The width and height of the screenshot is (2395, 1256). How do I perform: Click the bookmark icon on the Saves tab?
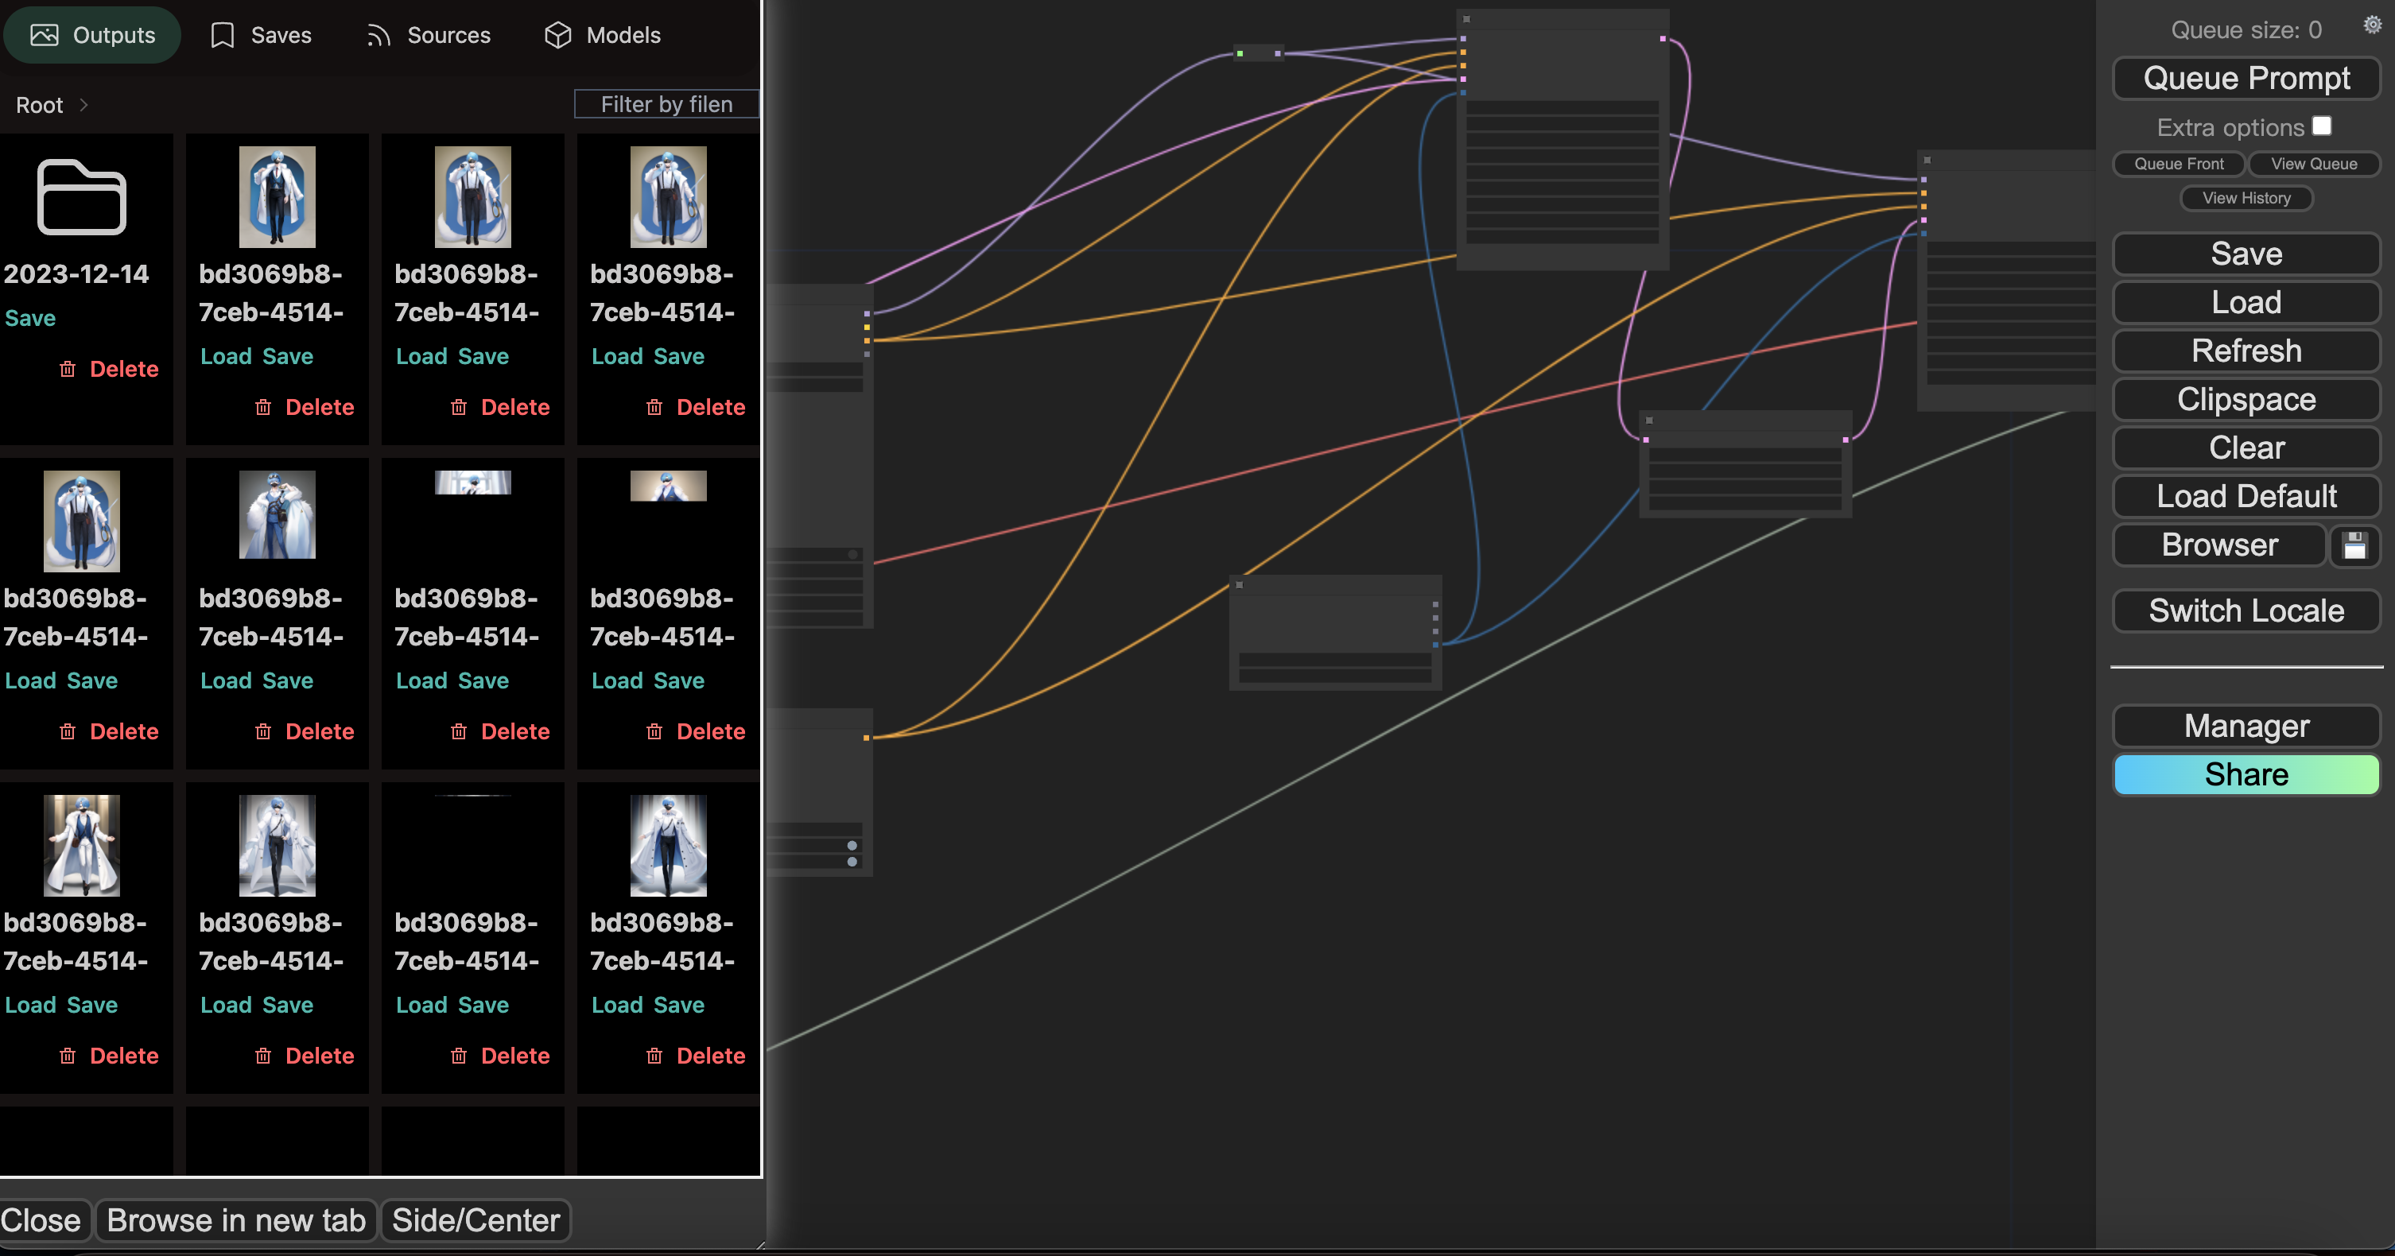click(222, 35)
